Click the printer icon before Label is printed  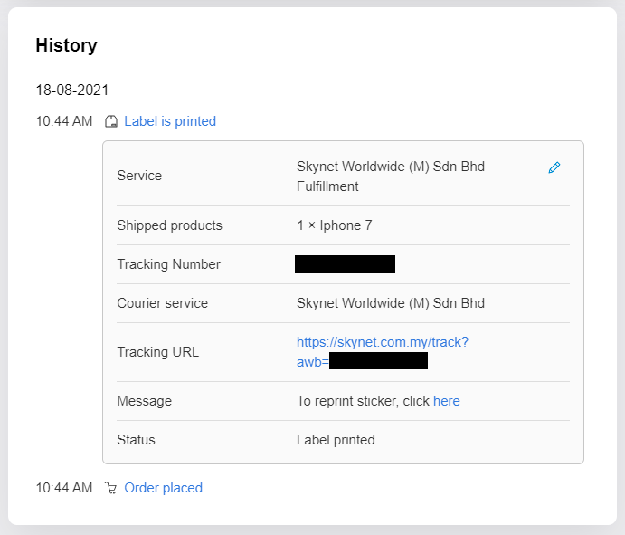click(x=111, y=121)
